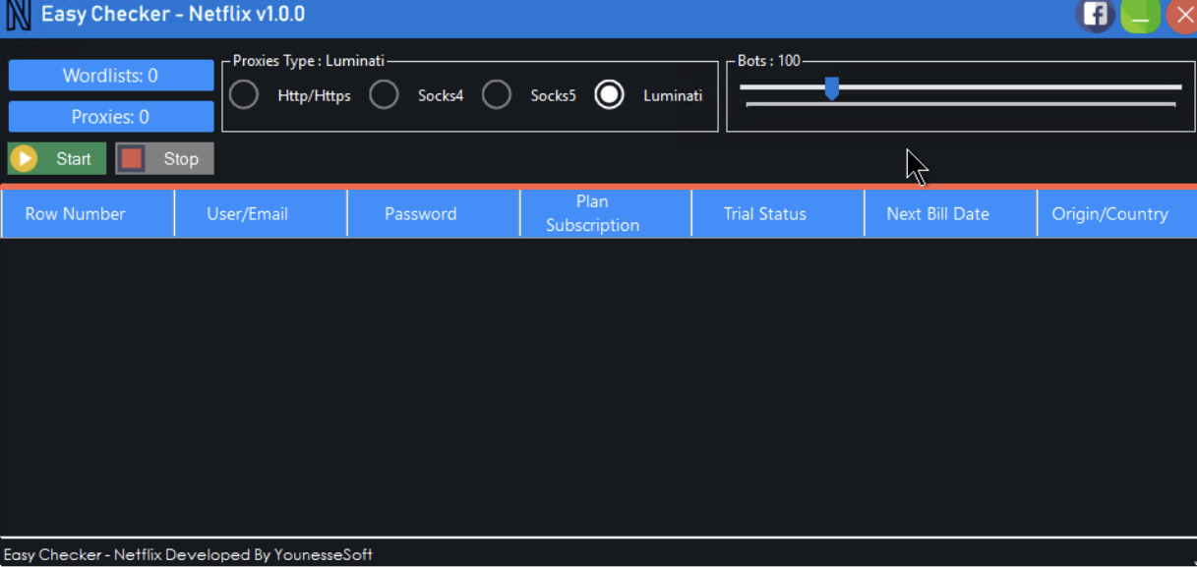Switch proxy type to Socks5
The width and height of the screenshot is (1197, 567).
tap(497, 95)
